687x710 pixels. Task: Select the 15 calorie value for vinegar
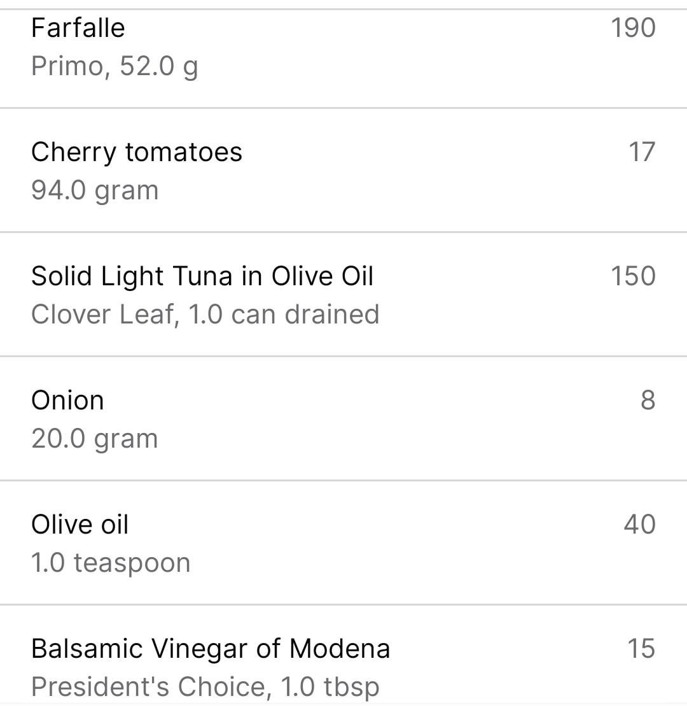pos(641,649)
